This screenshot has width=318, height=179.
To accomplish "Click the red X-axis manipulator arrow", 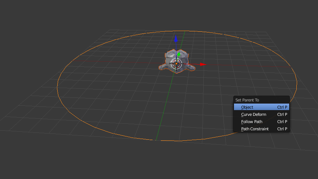I will (203, 64).
